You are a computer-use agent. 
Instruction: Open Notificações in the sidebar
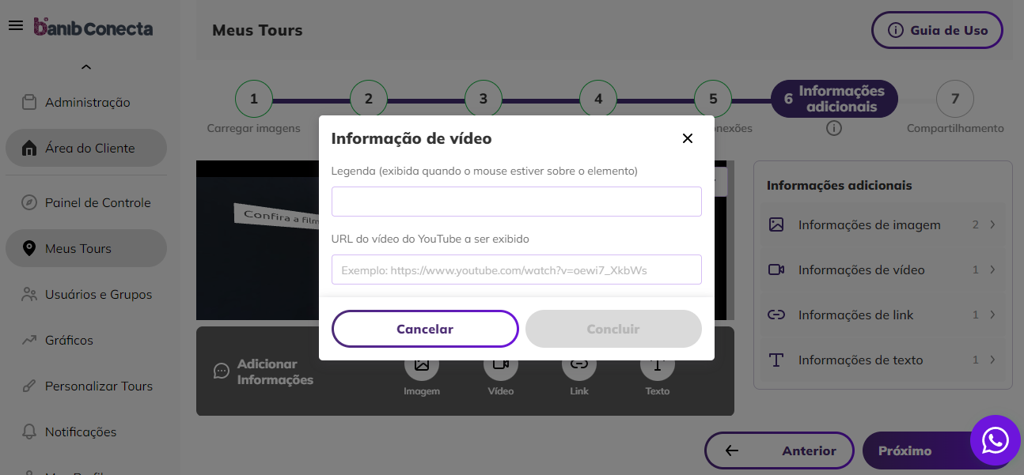click(86, 432)
